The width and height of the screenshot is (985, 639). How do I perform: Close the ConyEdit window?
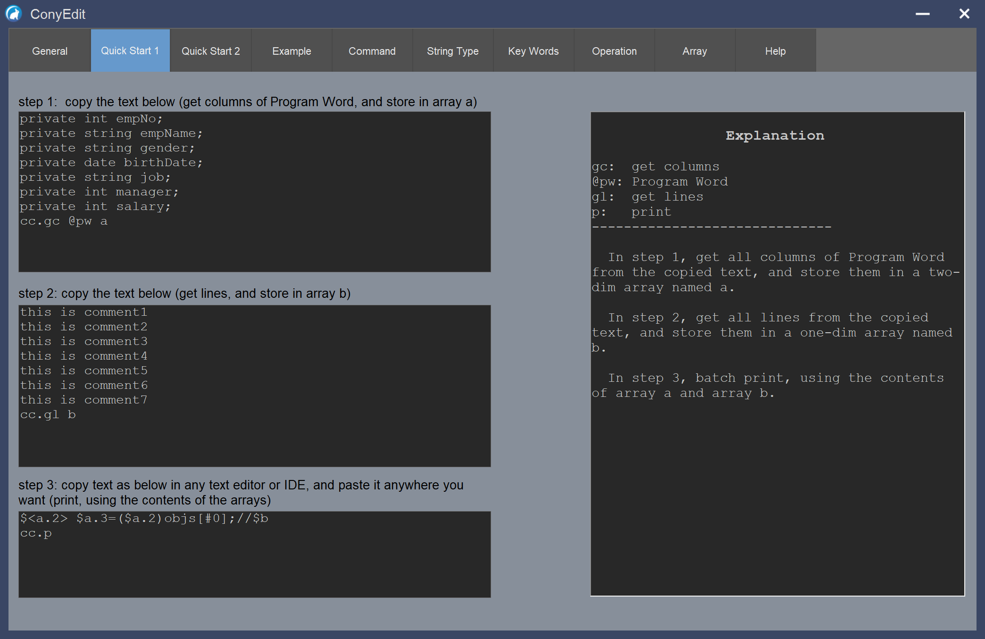(964, 14)
